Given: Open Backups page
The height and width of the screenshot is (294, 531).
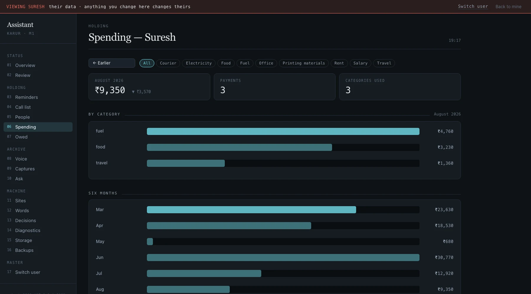Looking at the screenshot, I should [38, 250].
